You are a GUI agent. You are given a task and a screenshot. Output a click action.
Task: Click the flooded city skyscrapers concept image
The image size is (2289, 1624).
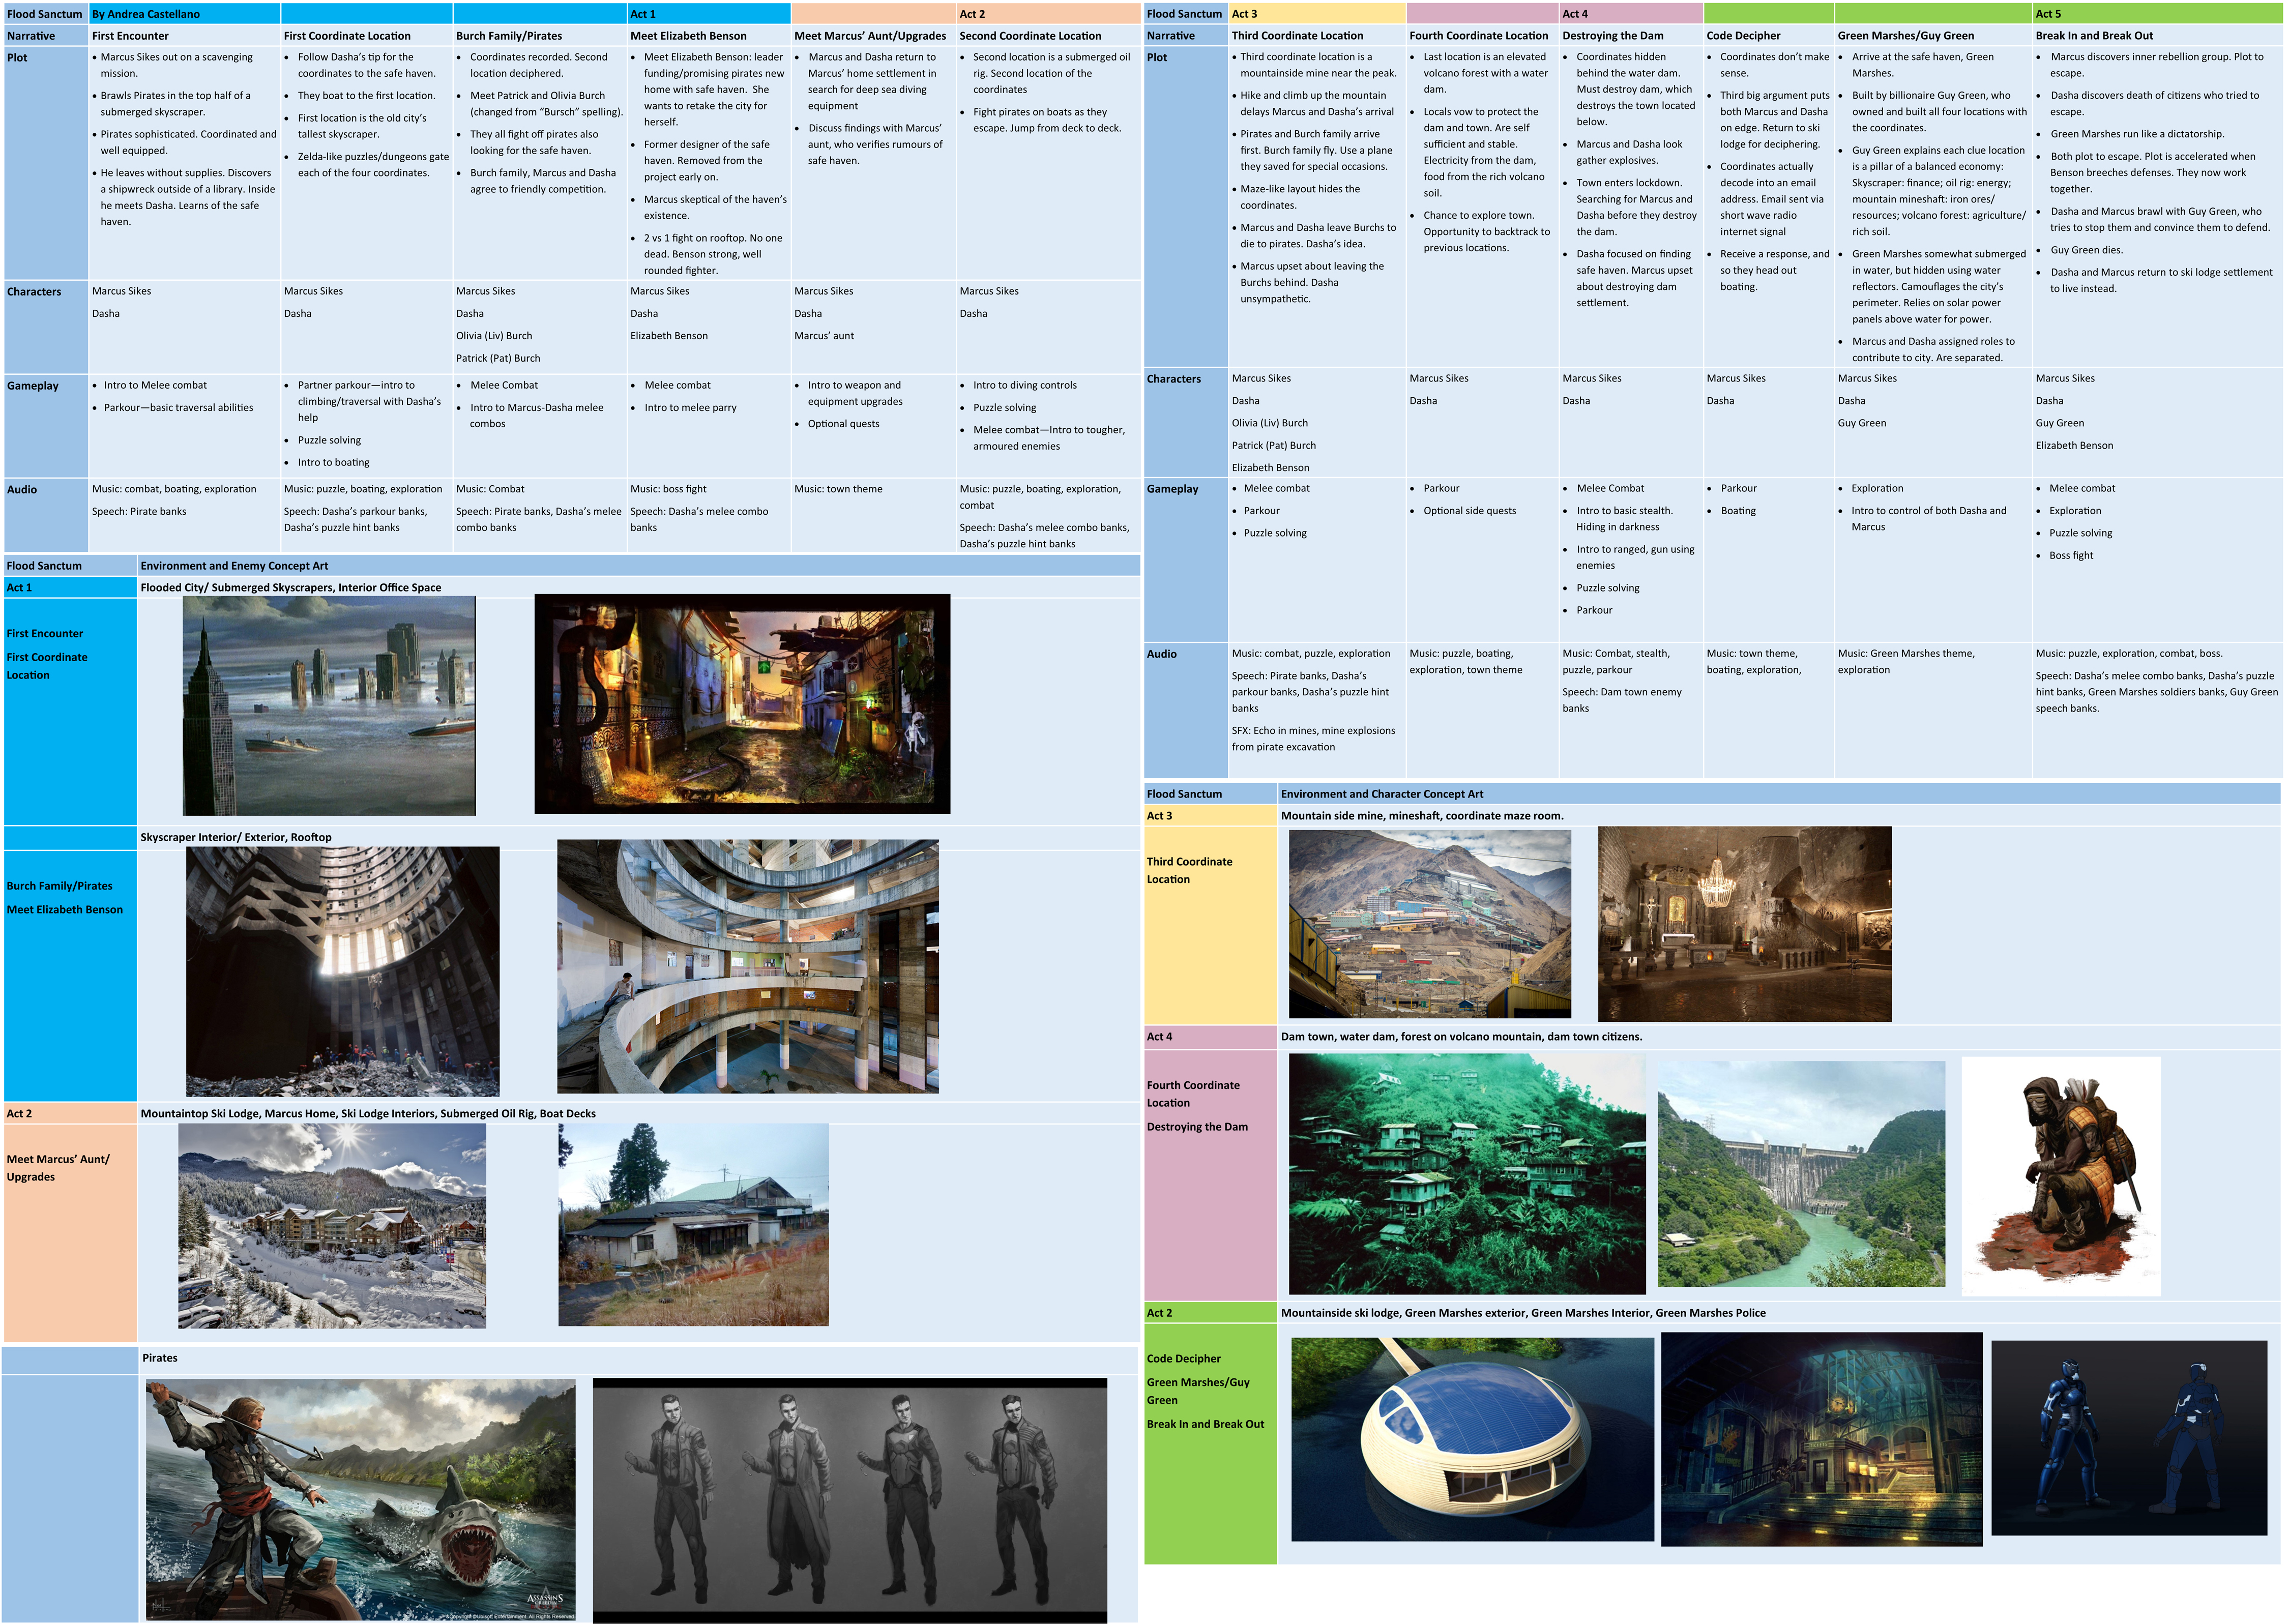(x=329, y=706)
